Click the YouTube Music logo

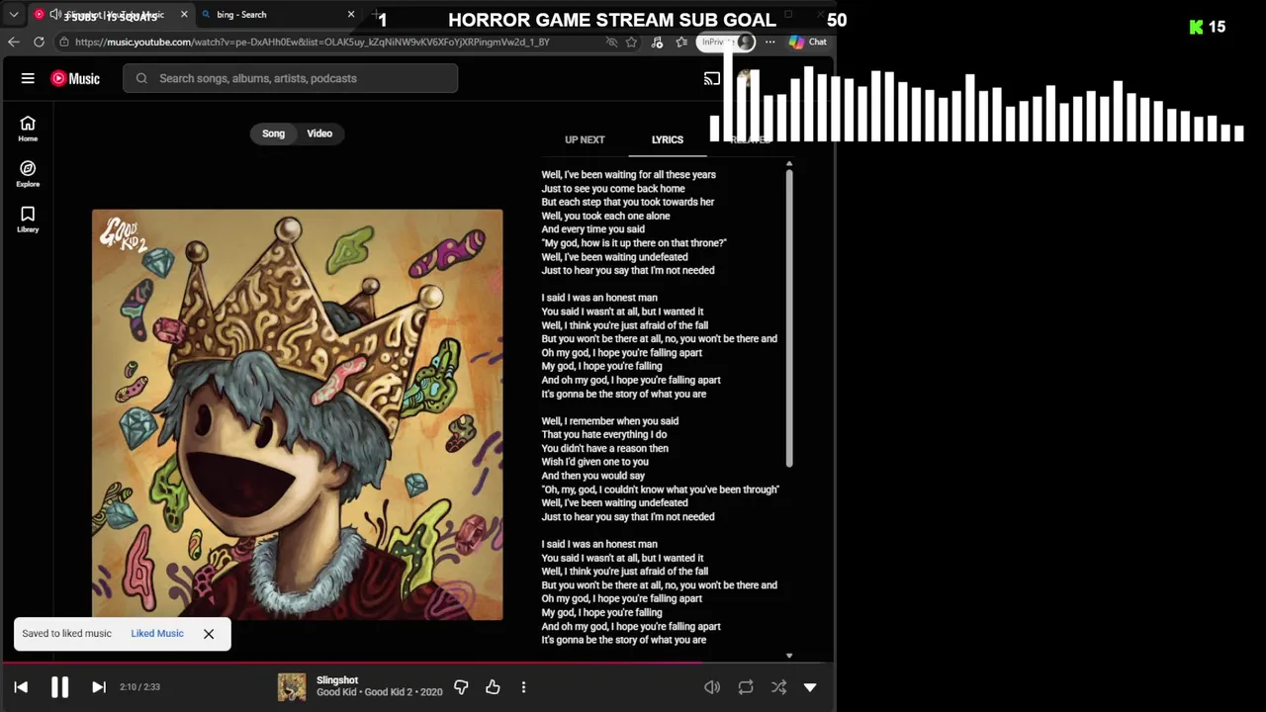point(75,78)
